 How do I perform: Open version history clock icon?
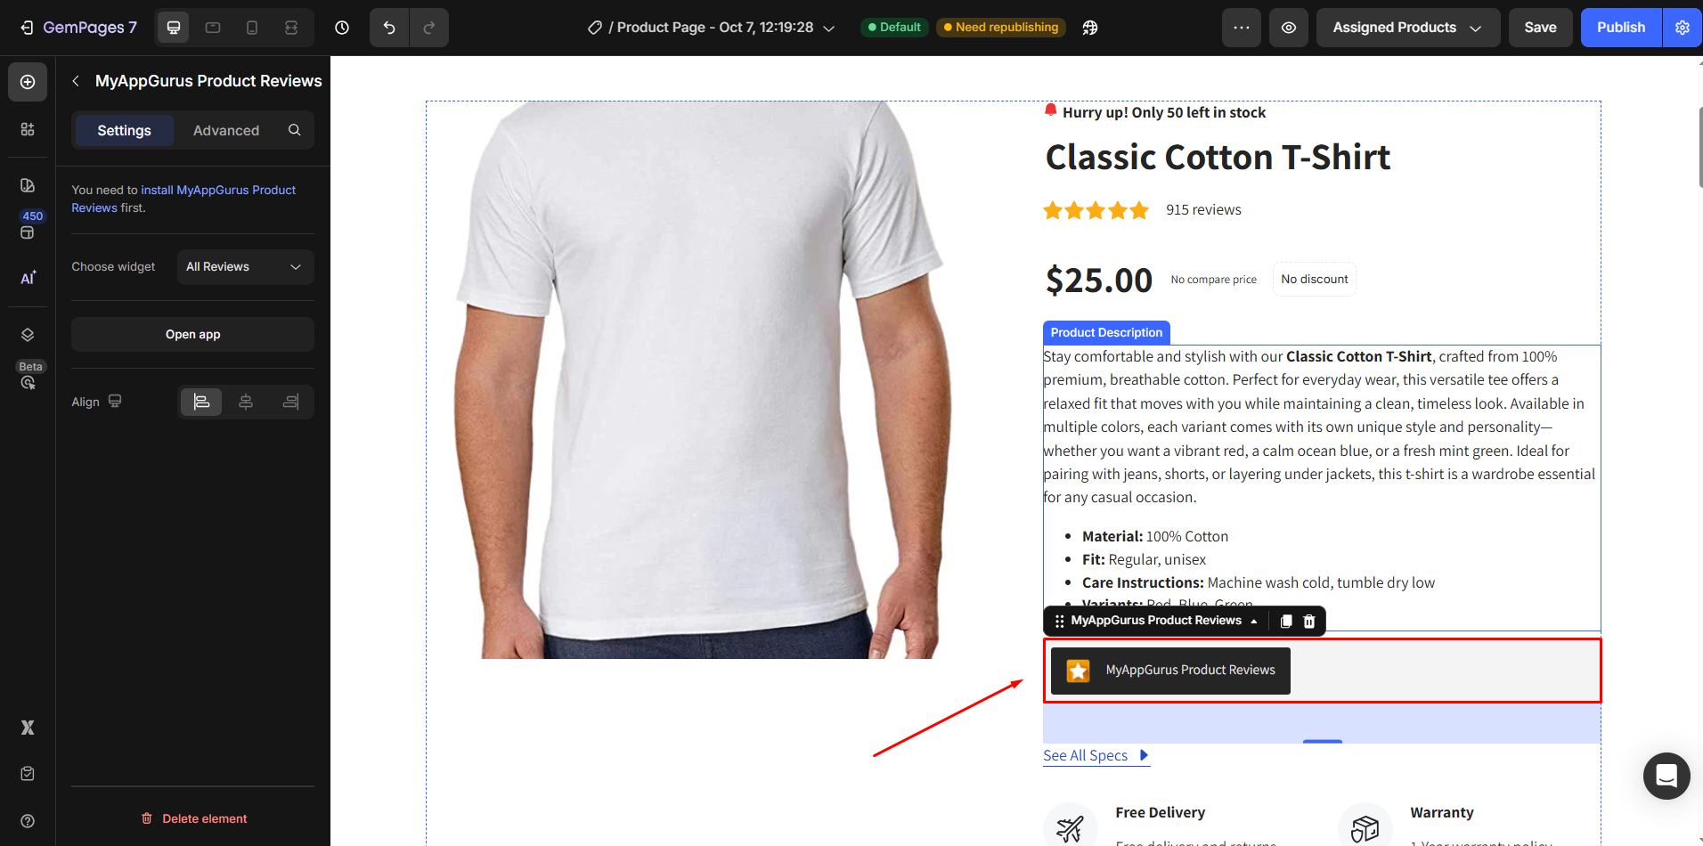[x=342, y=28]
